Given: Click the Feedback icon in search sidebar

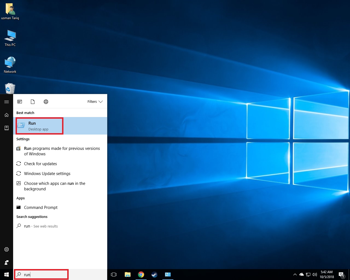Looking at the screenshot, I should point(7,262).
